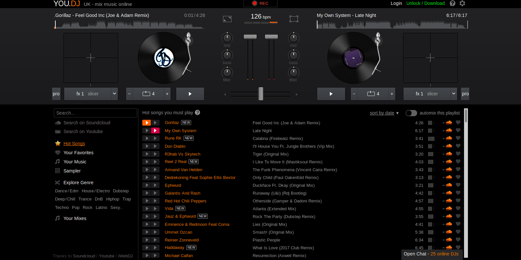Increase the right deck loop length
Screen dimensions: 521x260
(x=392, y=94)
